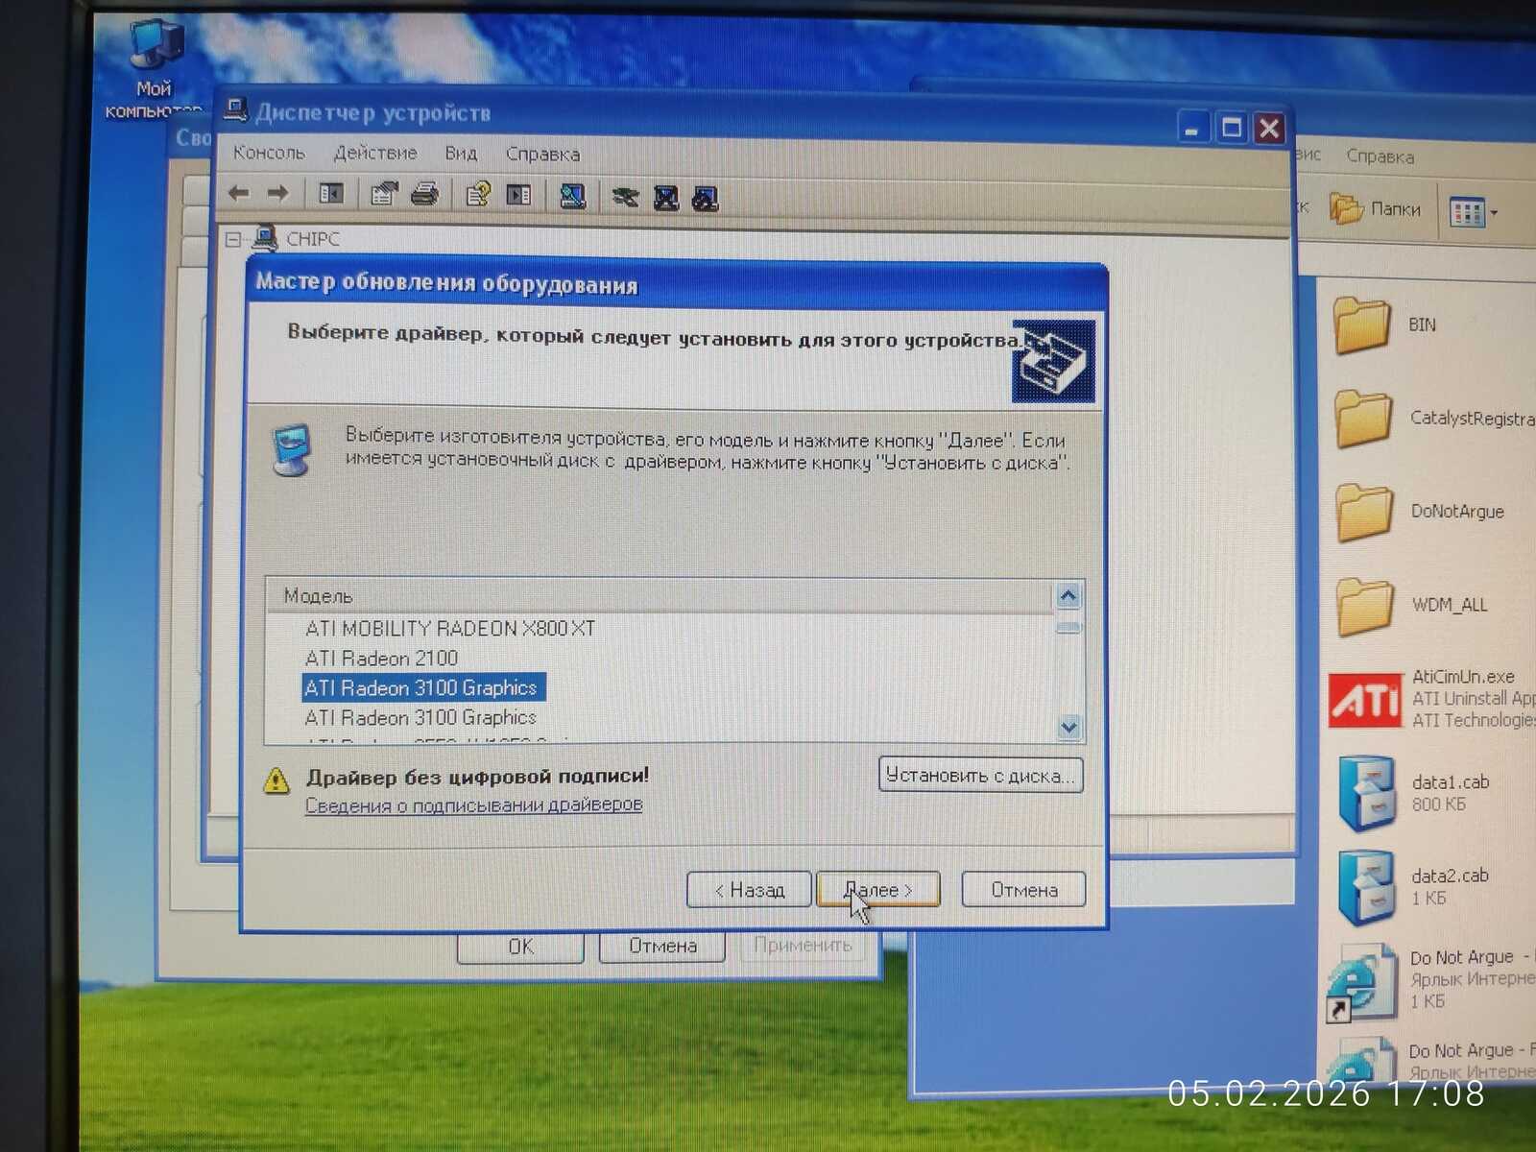Open Справка menu in the Explorer window
This screenshot has height=1152, width=1536.
pyautogui.click(x=1380, y=156)
